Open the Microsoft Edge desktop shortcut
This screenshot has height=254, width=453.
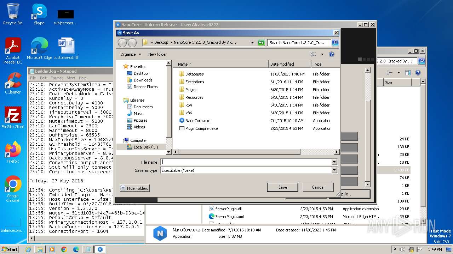click(39, 49)
